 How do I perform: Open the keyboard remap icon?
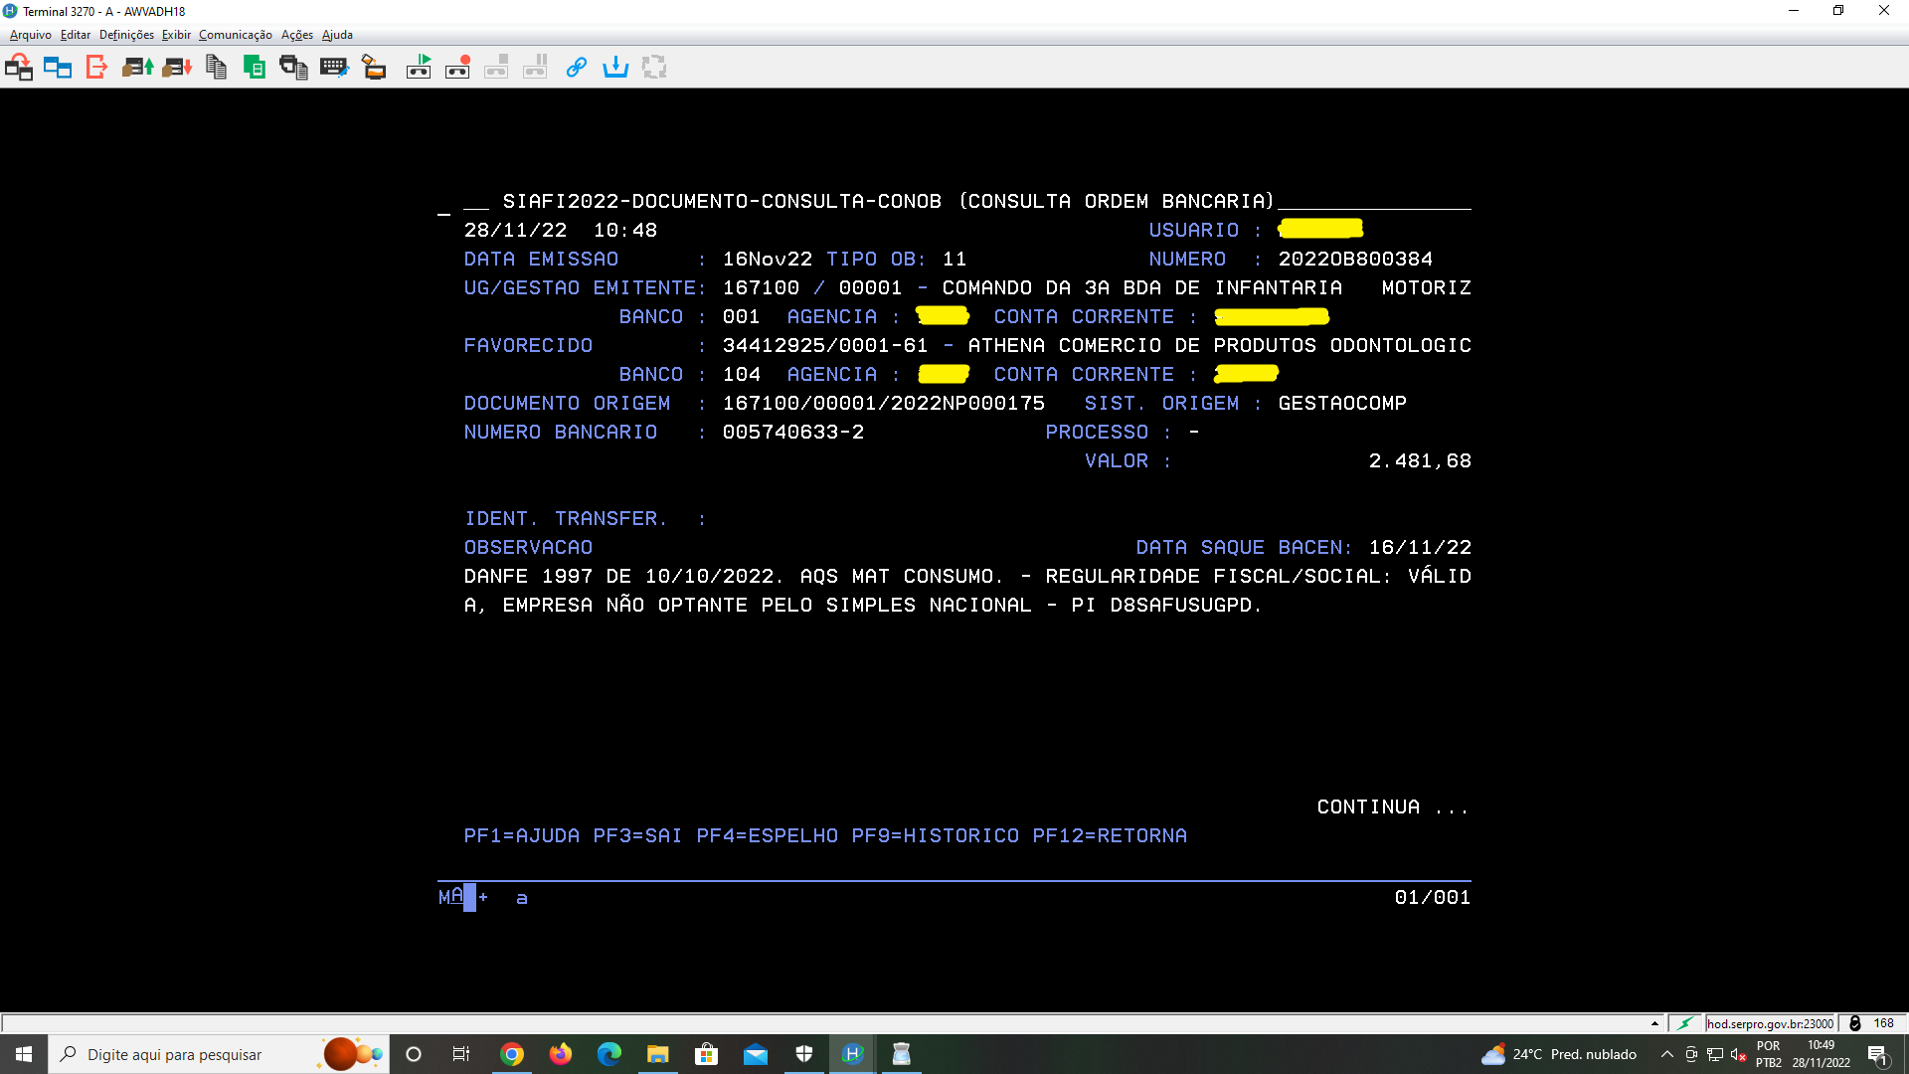click(x=334, y=68)
